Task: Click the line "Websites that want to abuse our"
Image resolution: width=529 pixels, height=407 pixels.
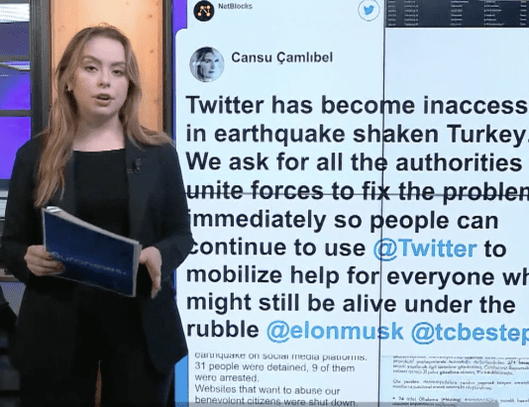Action: point(267,390)
